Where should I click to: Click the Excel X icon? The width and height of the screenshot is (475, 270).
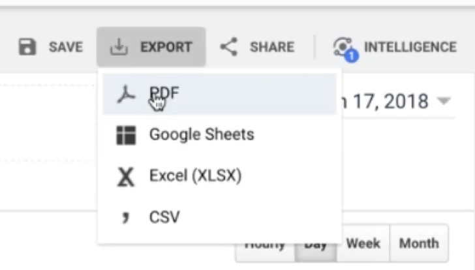click(x=125, y=176)
